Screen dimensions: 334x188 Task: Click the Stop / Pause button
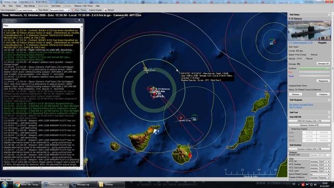pos(79,10)
